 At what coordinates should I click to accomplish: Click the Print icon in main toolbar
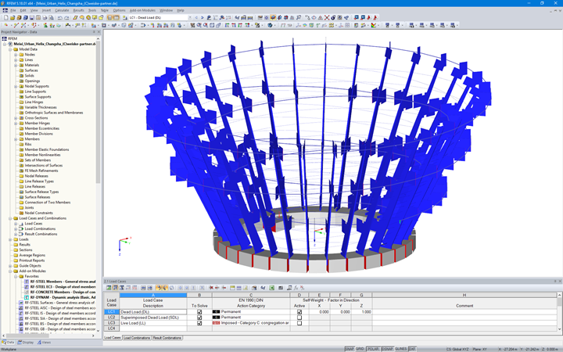(x=45, y=17)
